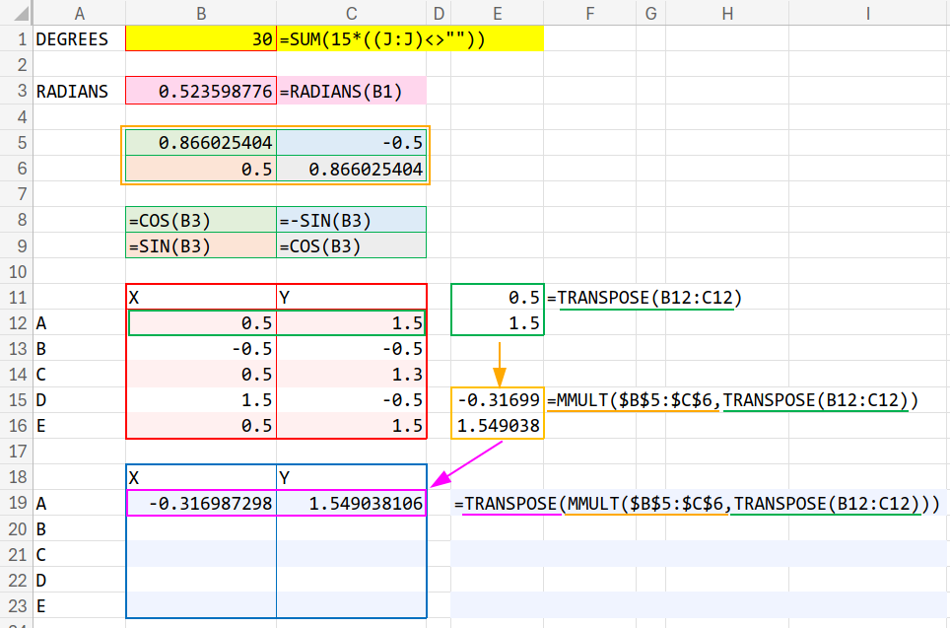The height and width of the screenshot is (628, 950).
Task: Click the cell containing 1.549038
Action: tap(498, 426)
